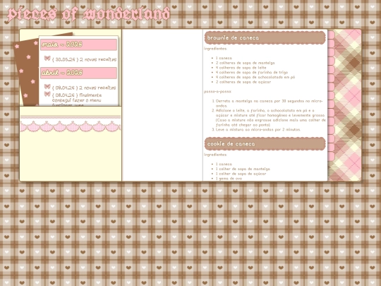Click '2 colheres de sopa de manteiga' ingredient
The height and width of the screenshot is (286, 381).
coord(245,63)
